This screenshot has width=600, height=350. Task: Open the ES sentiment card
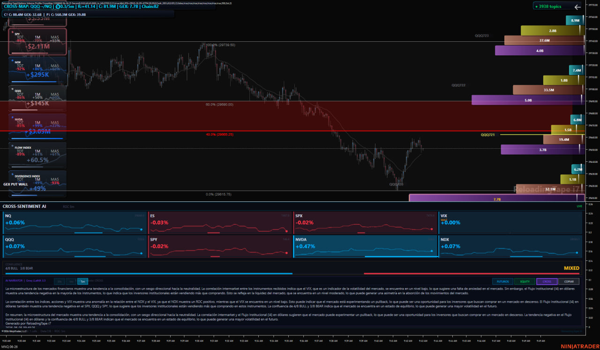click(x=220, y=223)
